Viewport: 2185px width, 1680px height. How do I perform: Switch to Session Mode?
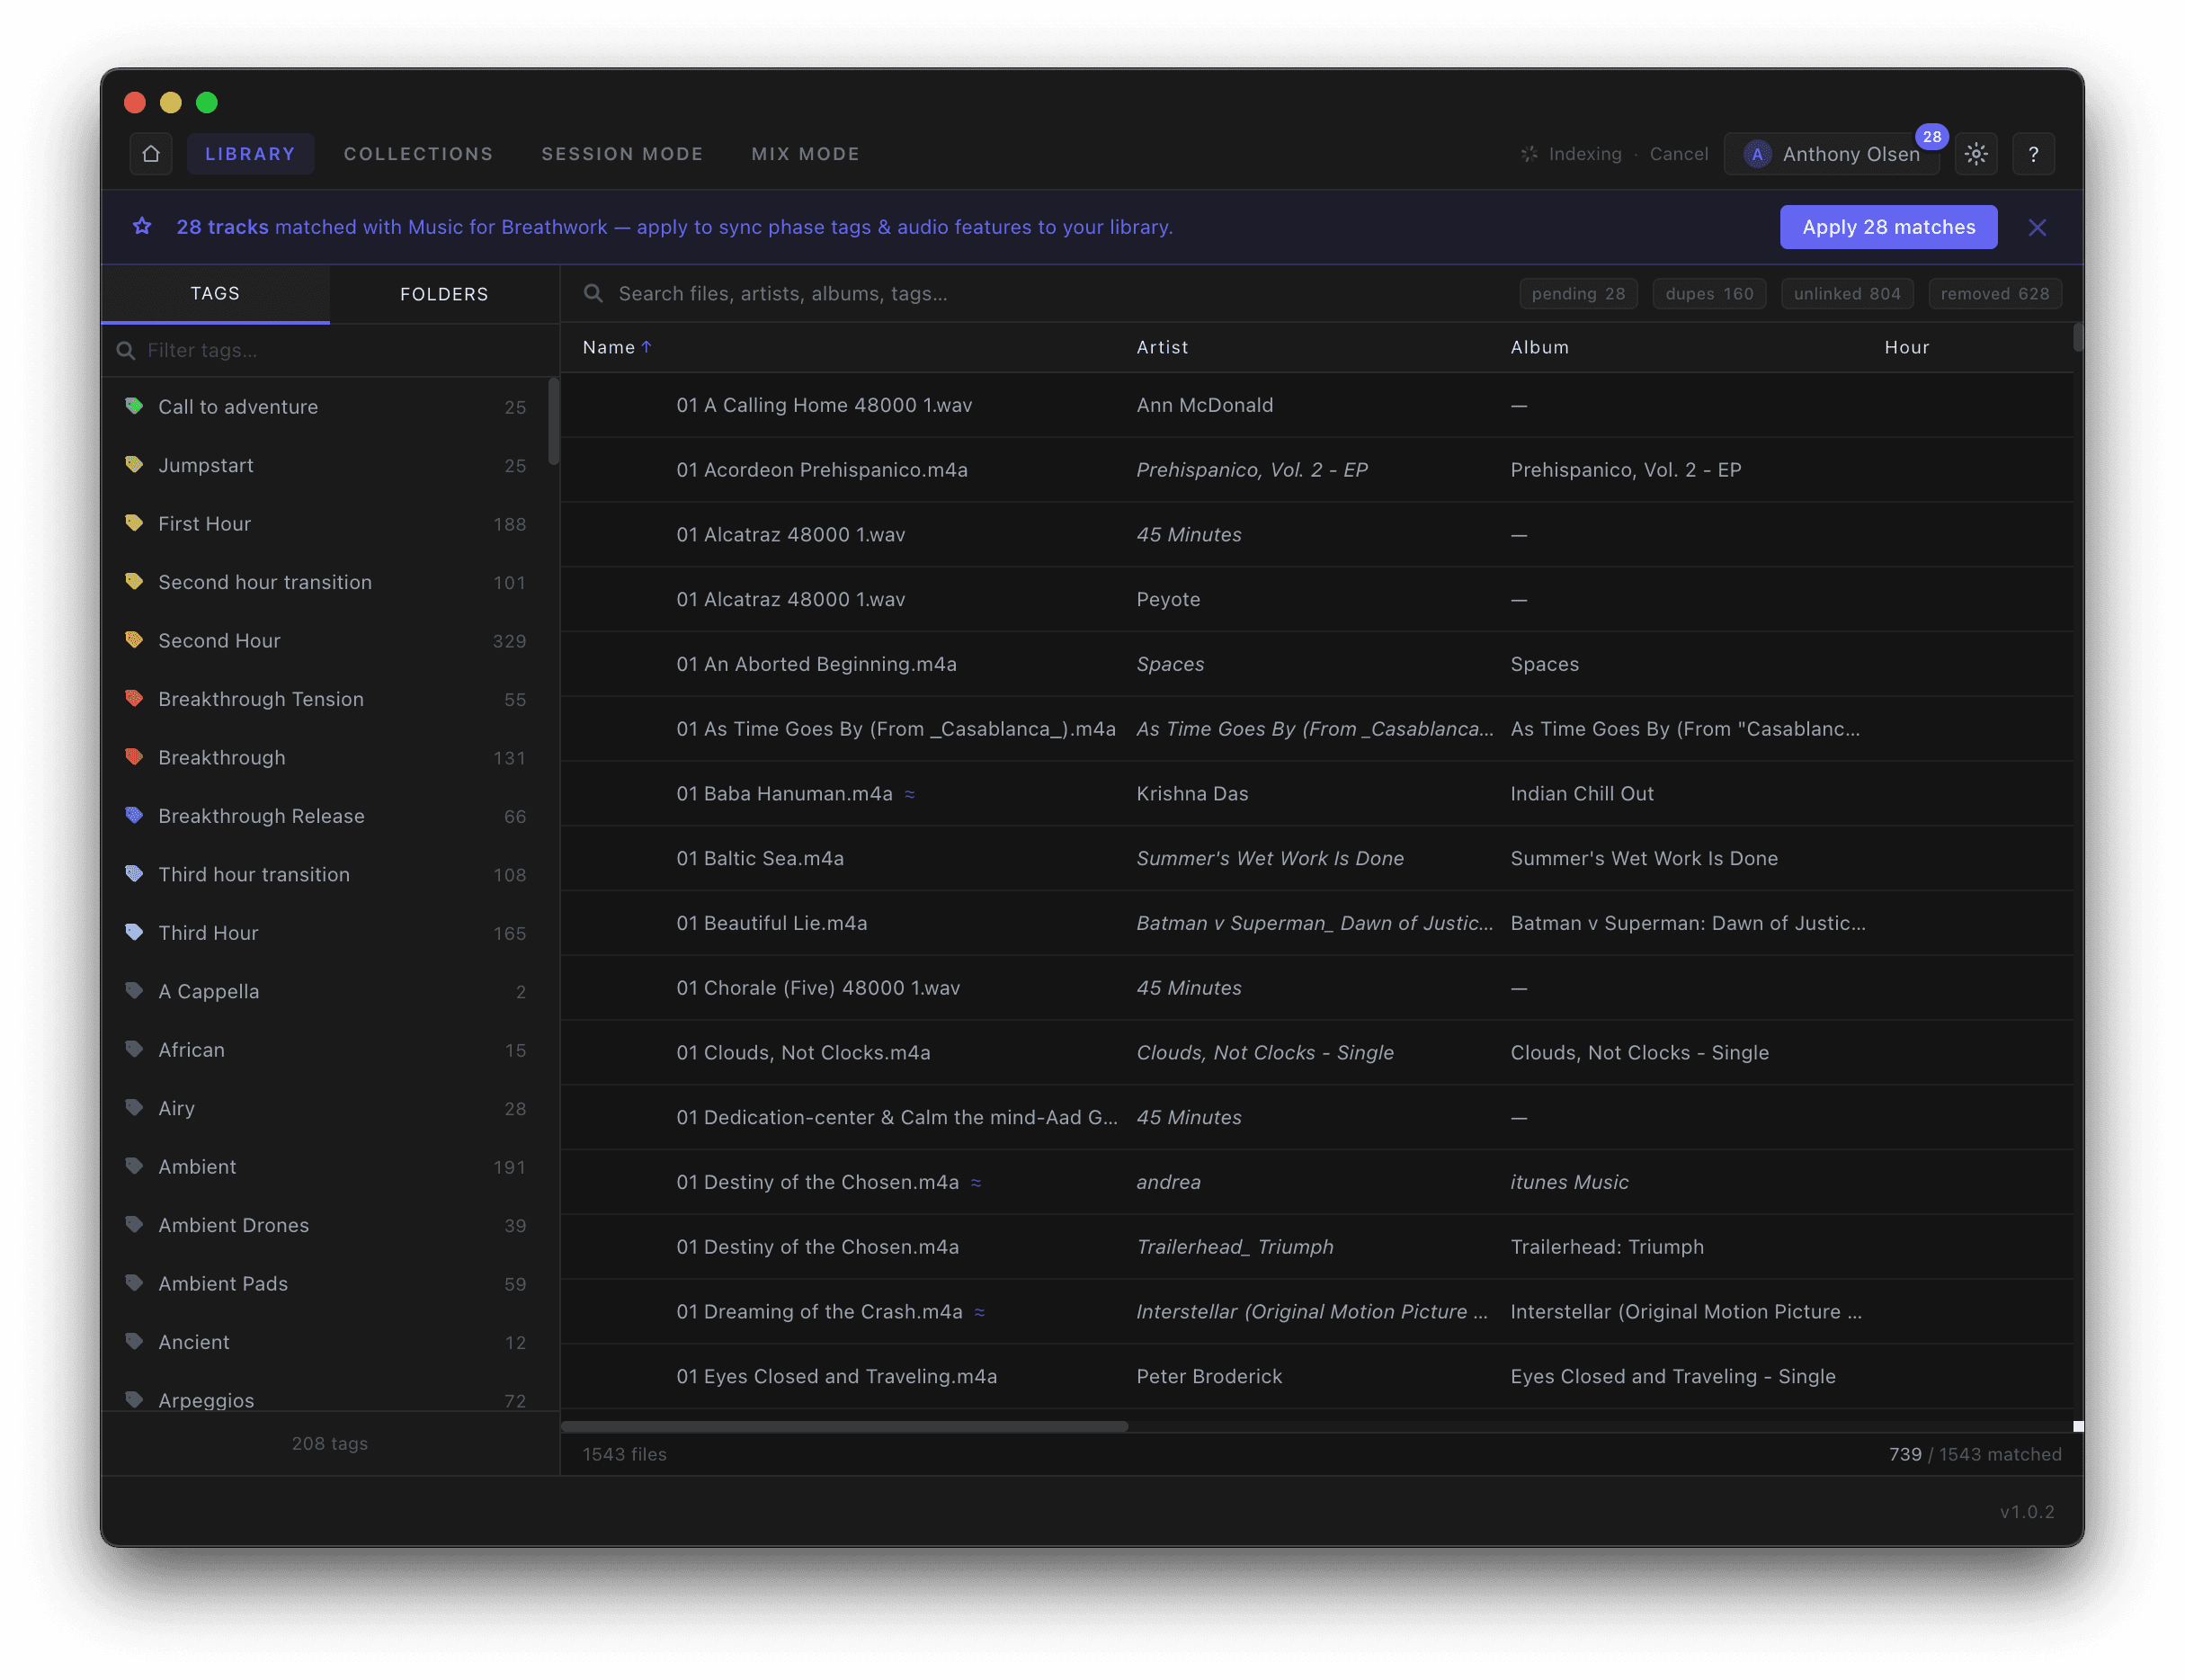pos(621,154)
